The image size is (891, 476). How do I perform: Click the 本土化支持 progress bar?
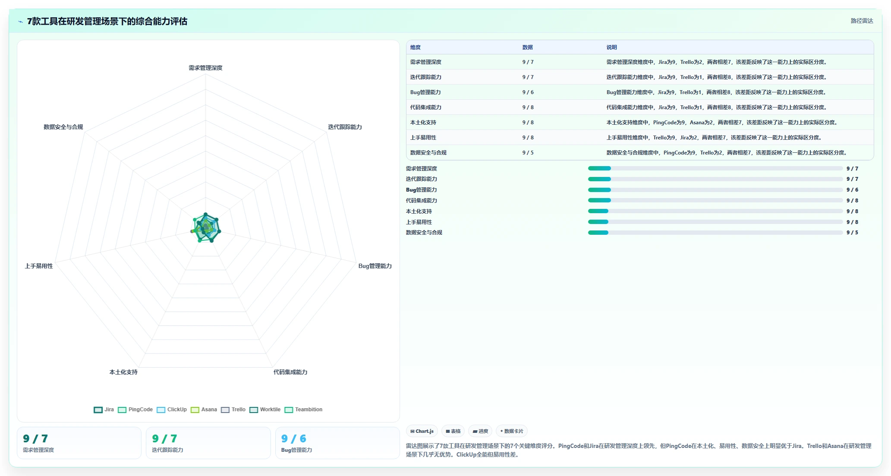(x=715, y=211)
